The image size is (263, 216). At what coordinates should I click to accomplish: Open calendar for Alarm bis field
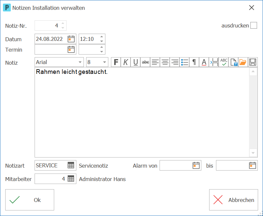click(x=253, y=165)
